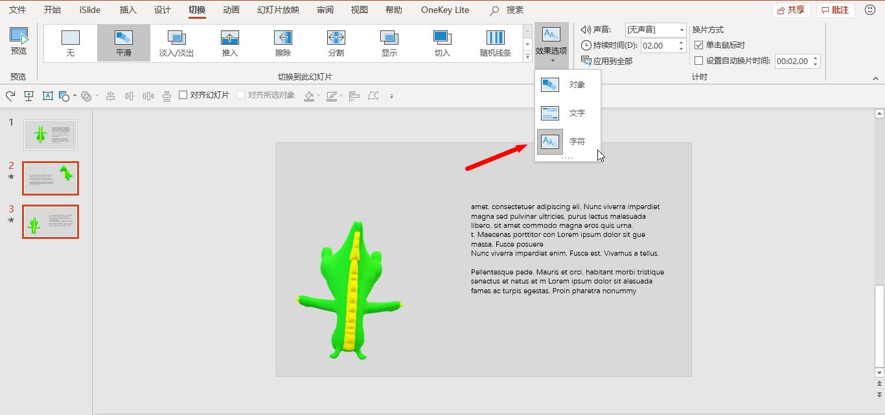The image size is (885, 415).
Task: Select the 推入 (Push) transition
Action: tap(230, 43)
